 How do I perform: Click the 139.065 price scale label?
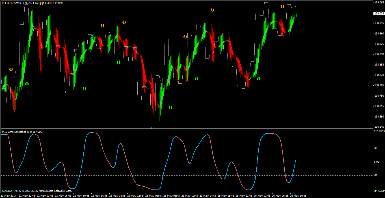tap(379, 3)
